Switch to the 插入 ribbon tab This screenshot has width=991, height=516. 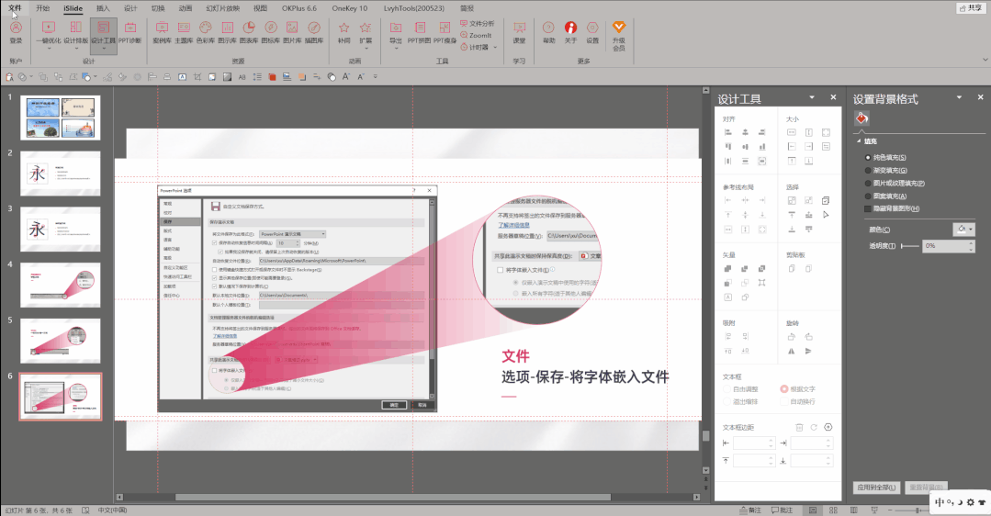103,7
